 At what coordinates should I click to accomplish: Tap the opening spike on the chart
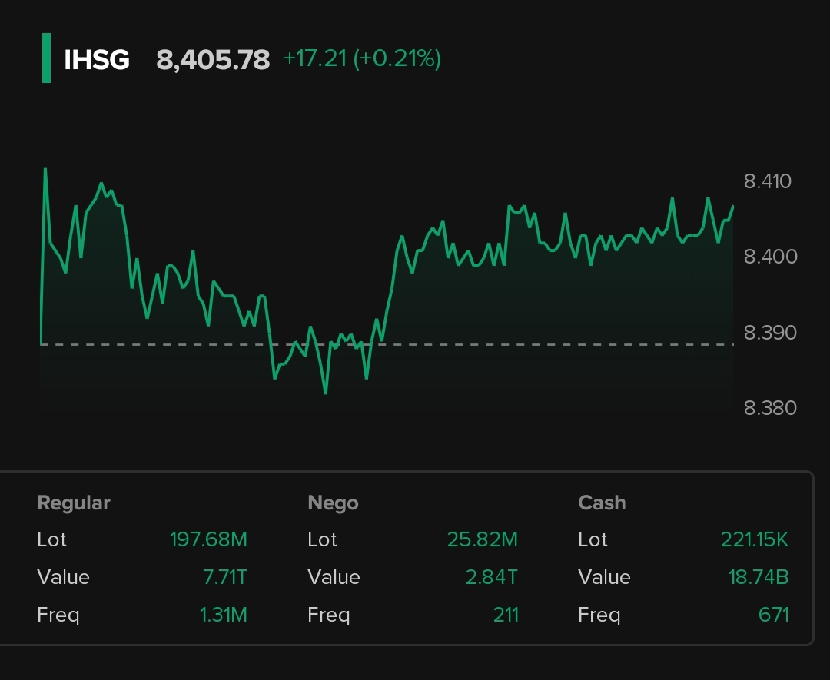coord(45,171)
